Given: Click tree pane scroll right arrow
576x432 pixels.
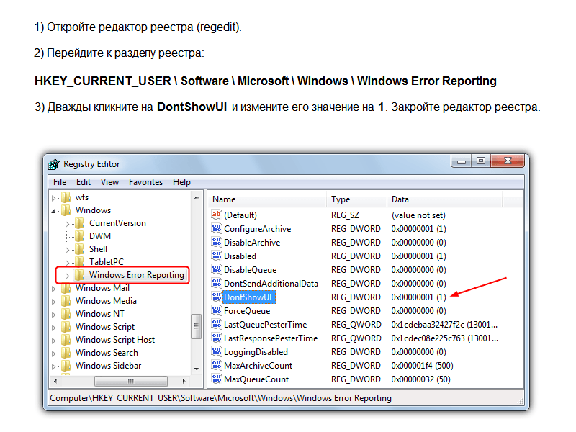Looking at the screenshot, I should tap(184, 381).
